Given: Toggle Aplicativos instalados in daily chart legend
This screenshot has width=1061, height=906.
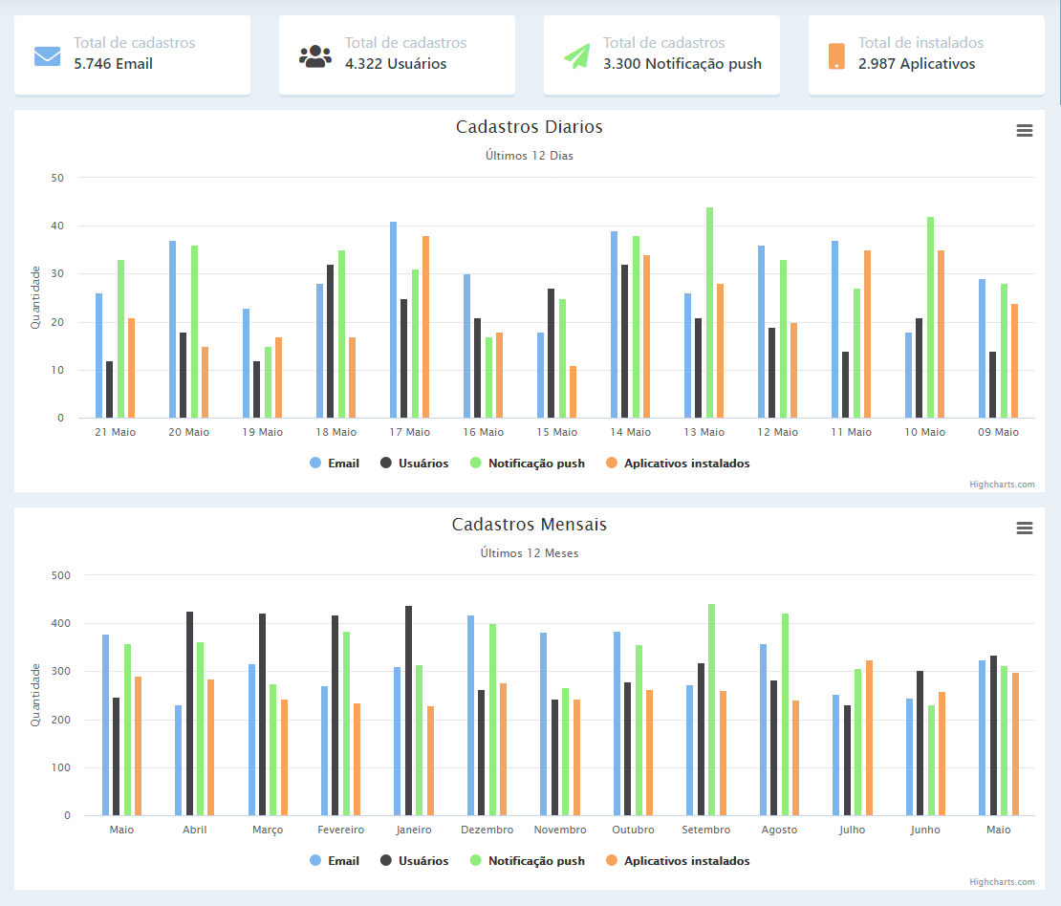Looking at the screenshot, I should pos(678,464).
